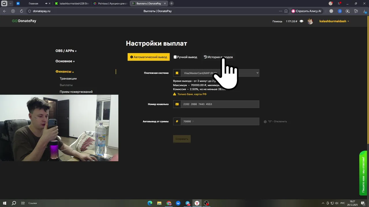Toggle balance visibility eye icon
Viewport: 369px width, 207px height.
pyautogui.click(x=302, y=21)
